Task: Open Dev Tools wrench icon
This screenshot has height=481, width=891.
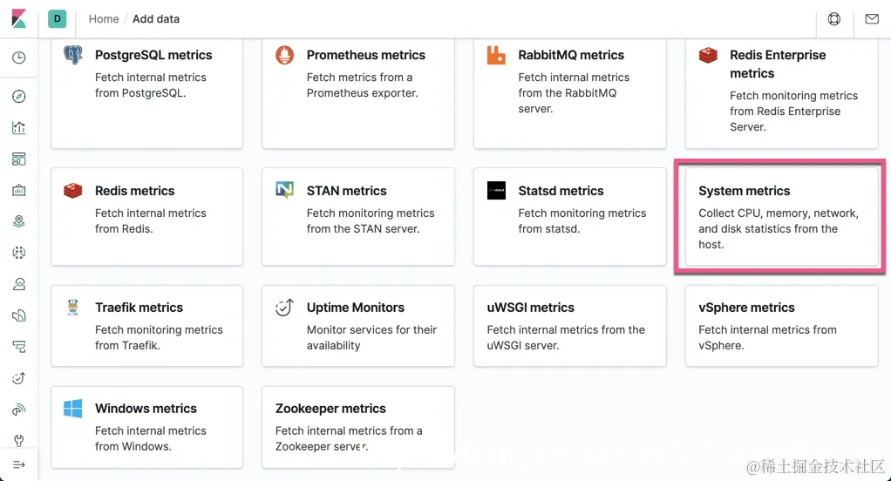Action: (x=19, y=441)
